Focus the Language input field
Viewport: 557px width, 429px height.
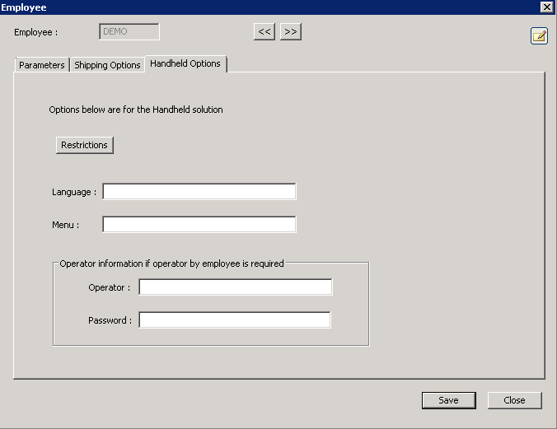click(199, 192)
